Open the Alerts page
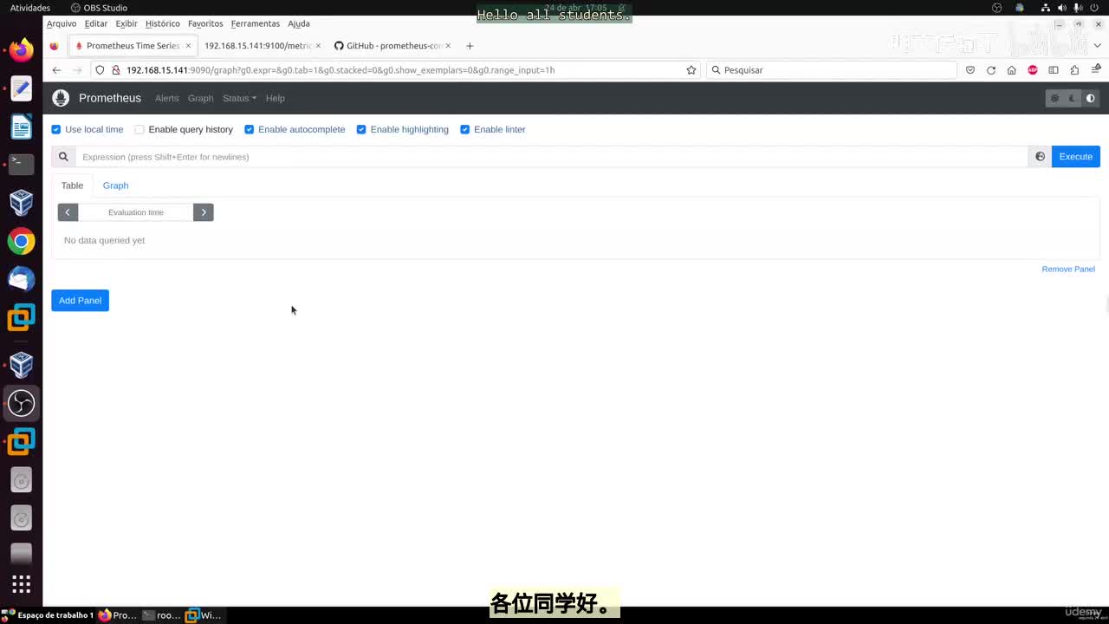The image size is (1109, 624). tap(167, 99)
